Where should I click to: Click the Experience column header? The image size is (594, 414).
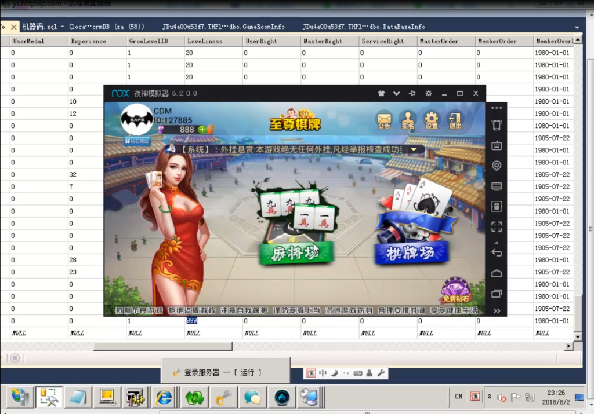[97, 41]
